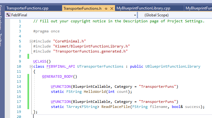Click FEB9FINAL_API macro text
Screen dimensions: 212x118
coord(61,66)
